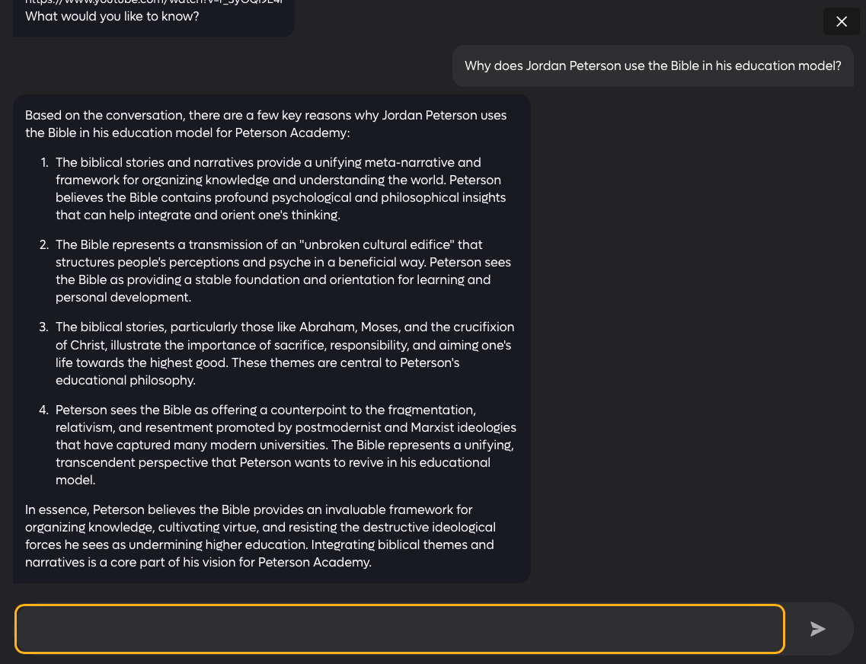The width and height of the screenshot is (866, 664).
Task: Close the chat panel with the X
Action: [x=841, y=21]
